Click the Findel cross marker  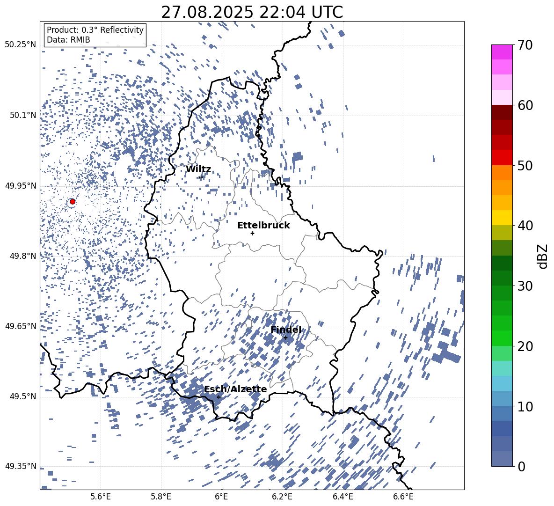(x=285, y=338)
